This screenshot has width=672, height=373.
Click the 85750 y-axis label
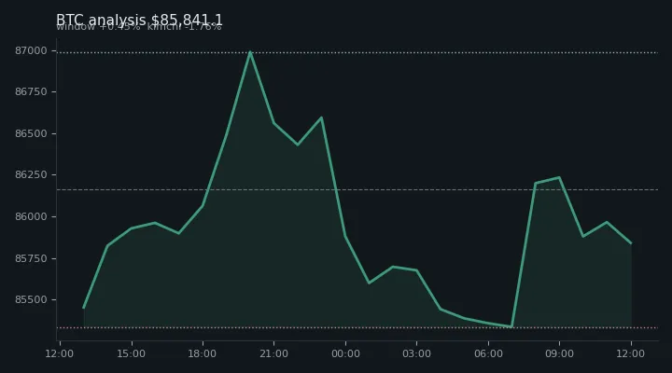pos(31,258)
